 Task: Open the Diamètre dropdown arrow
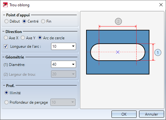[x=73, y=64]
